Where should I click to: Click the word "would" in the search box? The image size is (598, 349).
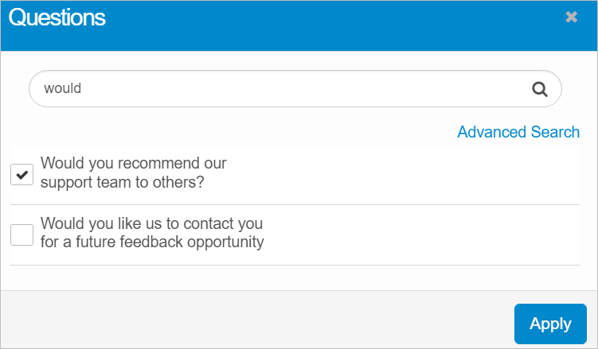(63, 89)
